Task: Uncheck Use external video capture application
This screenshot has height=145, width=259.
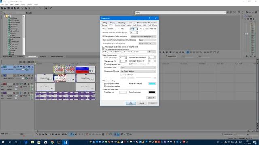Action: (104, 49)
